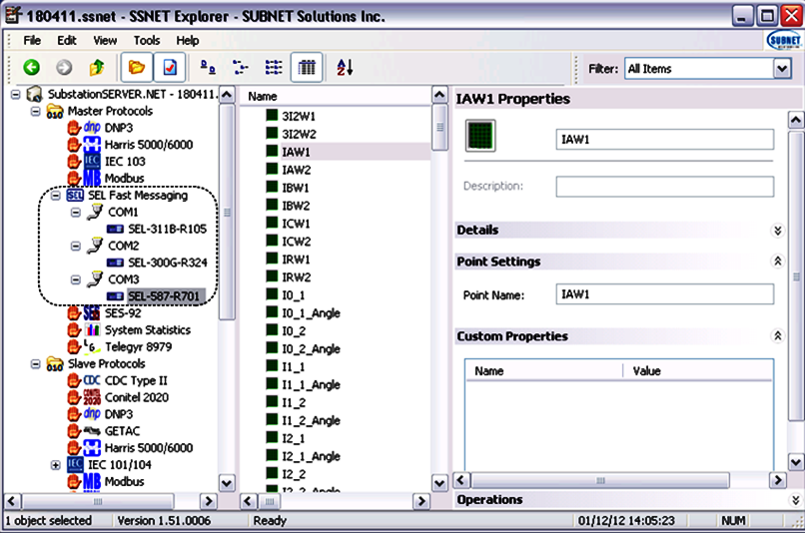Select DNP3 under Master Protocols
The height and width of the screenshot is (533, 805).
pyautogui.click(x=118, y=127)
